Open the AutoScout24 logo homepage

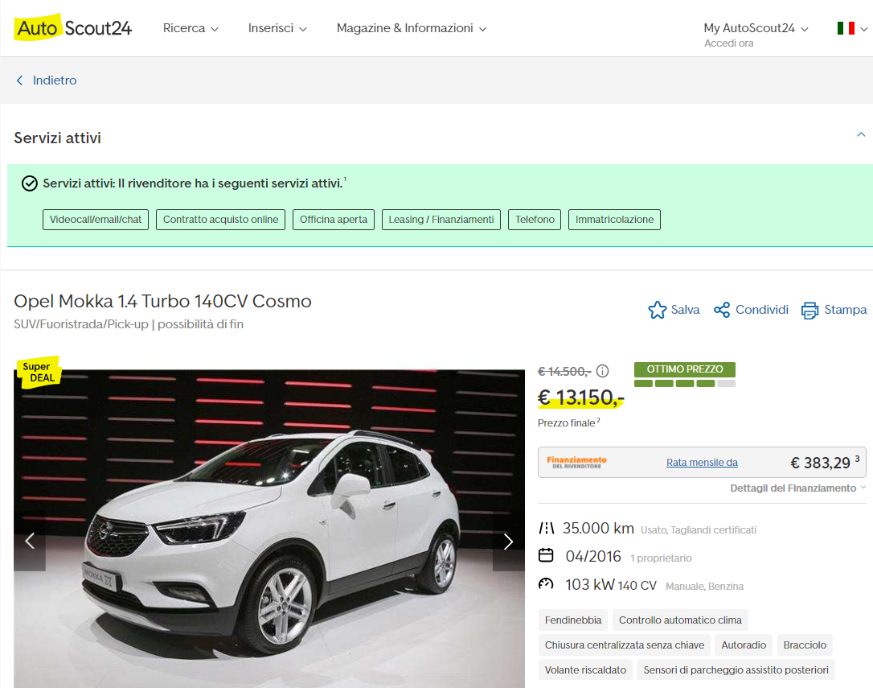click(x=73, y=28)
